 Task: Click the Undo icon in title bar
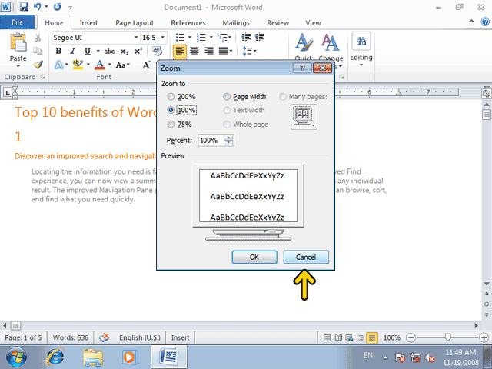pos(38,7)
